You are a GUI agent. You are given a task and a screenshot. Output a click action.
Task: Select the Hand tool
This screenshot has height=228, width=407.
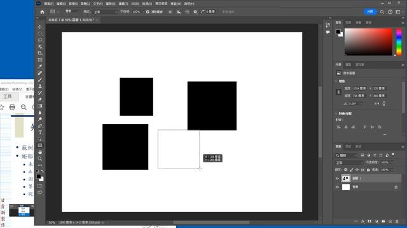(39, 152)
